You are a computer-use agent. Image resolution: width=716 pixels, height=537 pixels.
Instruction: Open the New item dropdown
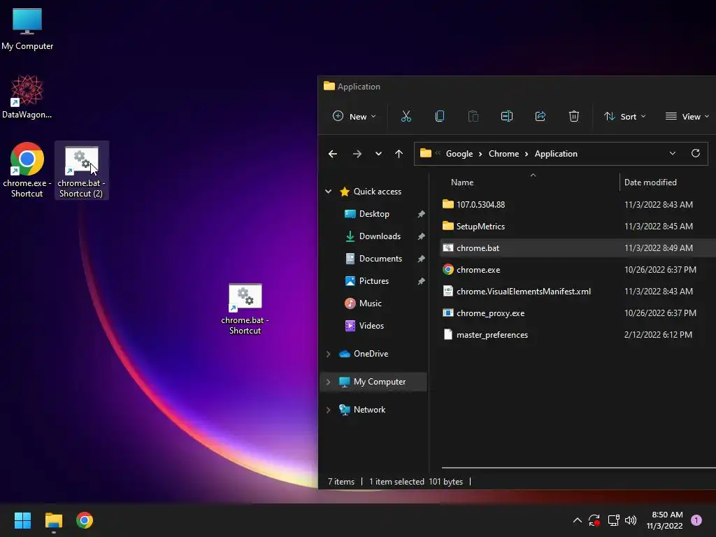(x=355, y=117)
